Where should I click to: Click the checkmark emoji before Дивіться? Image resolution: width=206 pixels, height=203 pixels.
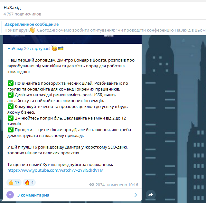pyautogui.click(x=11, y=95)
